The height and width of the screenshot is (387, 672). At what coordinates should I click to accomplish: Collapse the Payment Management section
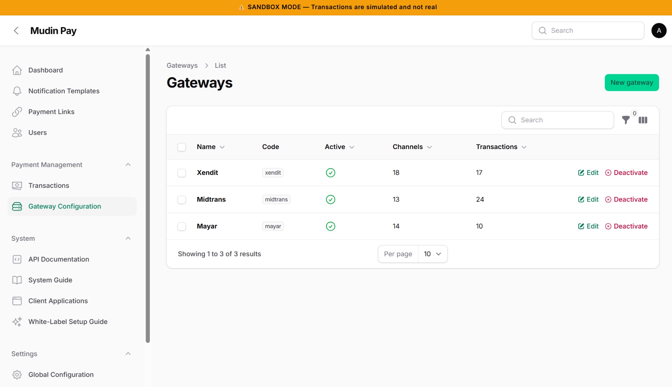(x=128, y=164)
